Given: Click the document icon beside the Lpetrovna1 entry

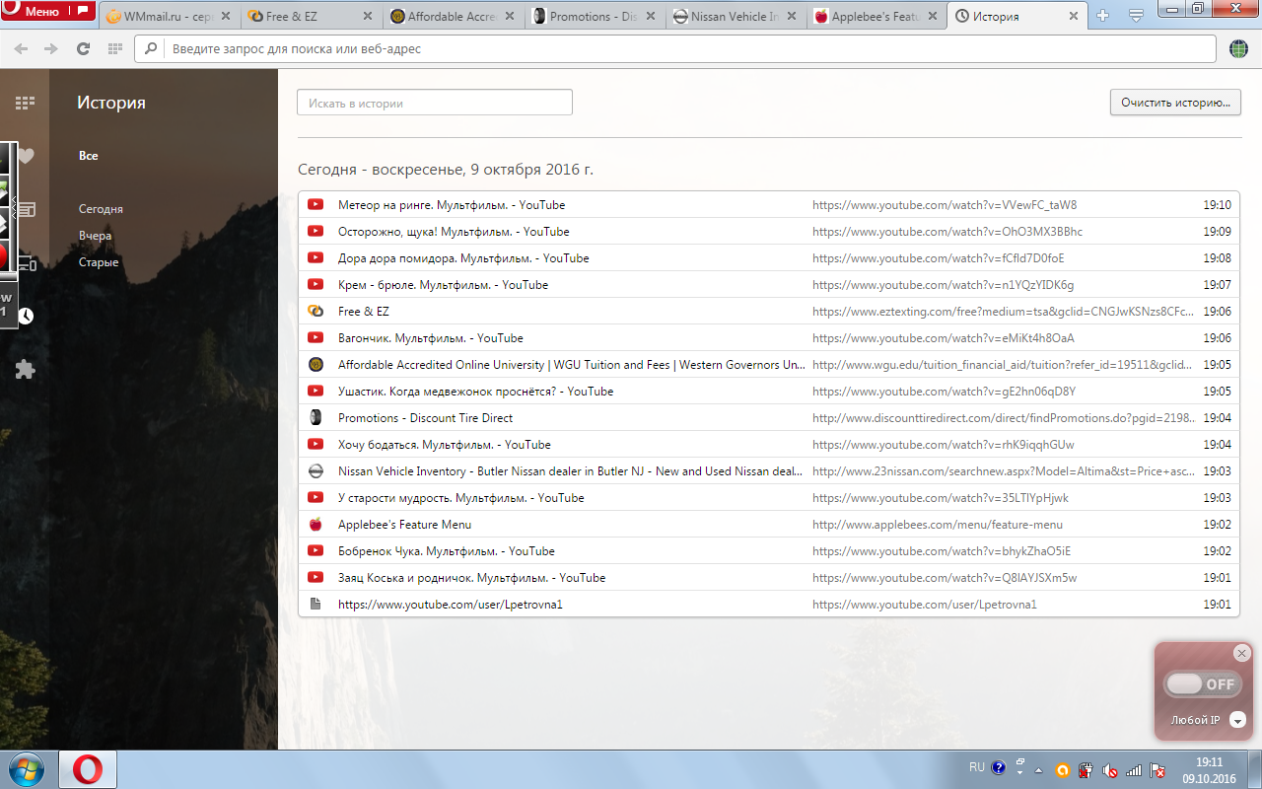Looking at the screenshot, I should (x=315, y=604).
